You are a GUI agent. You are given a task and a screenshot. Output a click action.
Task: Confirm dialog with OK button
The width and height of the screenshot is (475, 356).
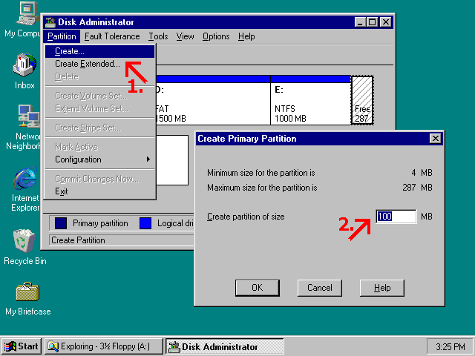coord(258,288)
